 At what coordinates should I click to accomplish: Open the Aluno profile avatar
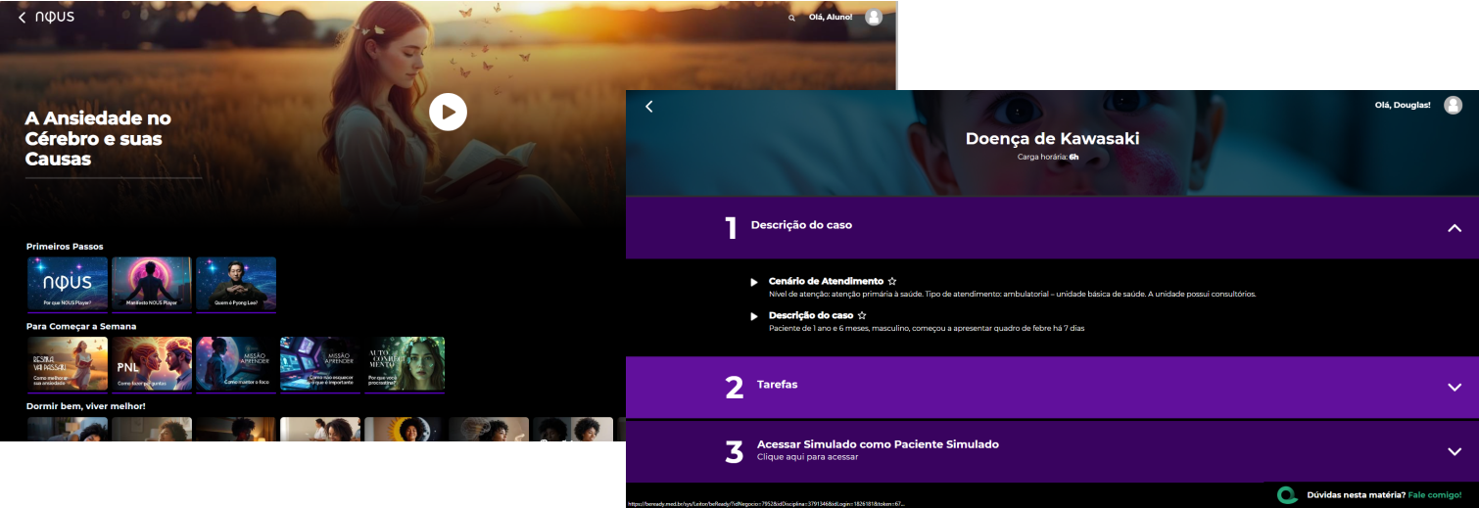[874, 17]
